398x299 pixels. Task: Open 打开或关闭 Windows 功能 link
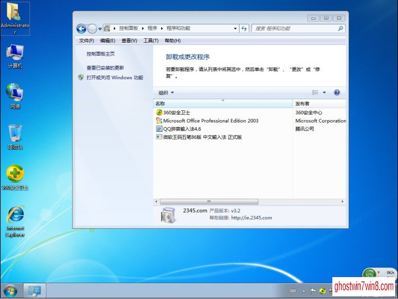pos(115,78)
